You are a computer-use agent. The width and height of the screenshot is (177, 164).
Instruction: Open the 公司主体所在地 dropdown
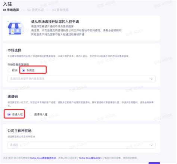click(81, 145)
